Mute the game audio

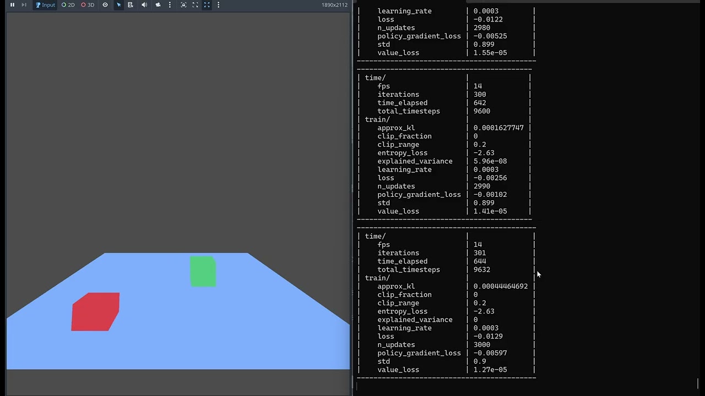144,5
